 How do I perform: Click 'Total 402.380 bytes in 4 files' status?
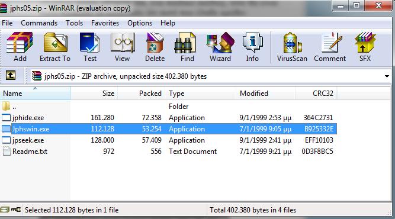(253, 210)
